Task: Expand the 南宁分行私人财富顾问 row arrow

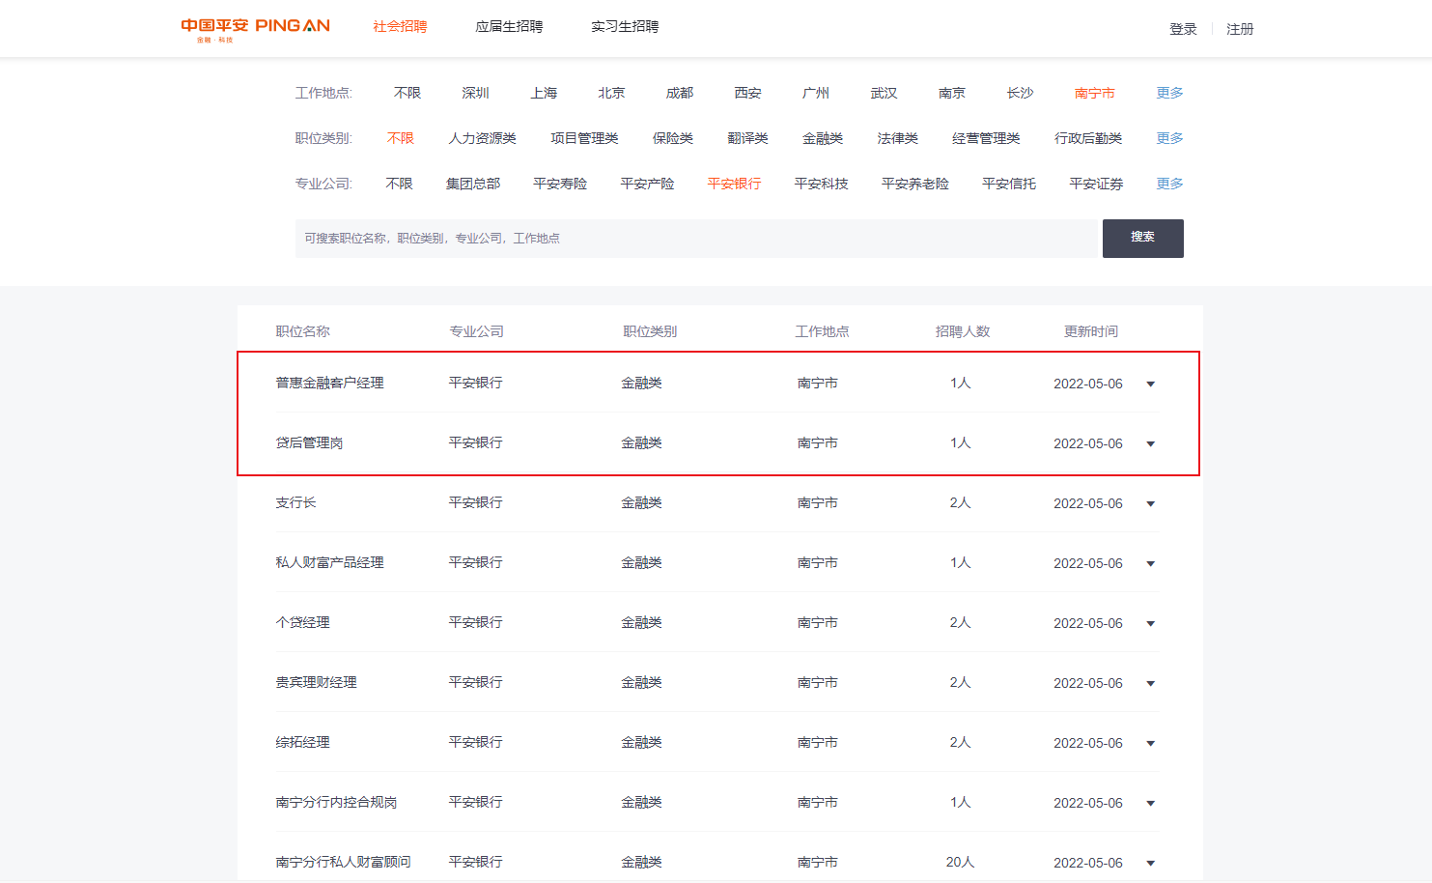Action: [1150, 864]
